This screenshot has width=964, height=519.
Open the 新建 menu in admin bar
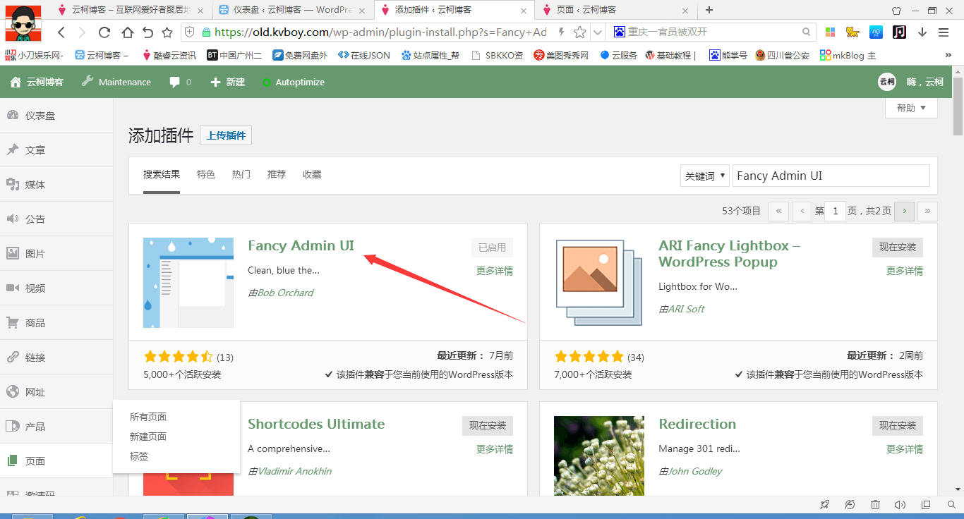(227, 82)
